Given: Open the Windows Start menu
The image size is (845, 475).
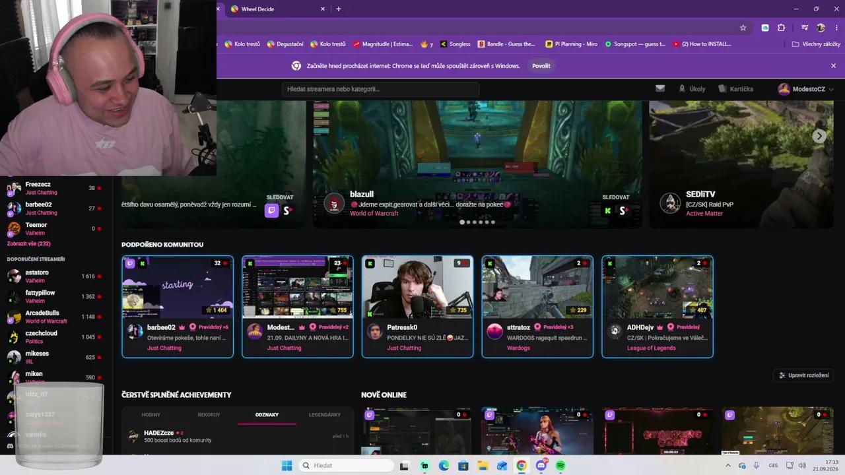Looking at the screenshot, I should tap(287, 466).
